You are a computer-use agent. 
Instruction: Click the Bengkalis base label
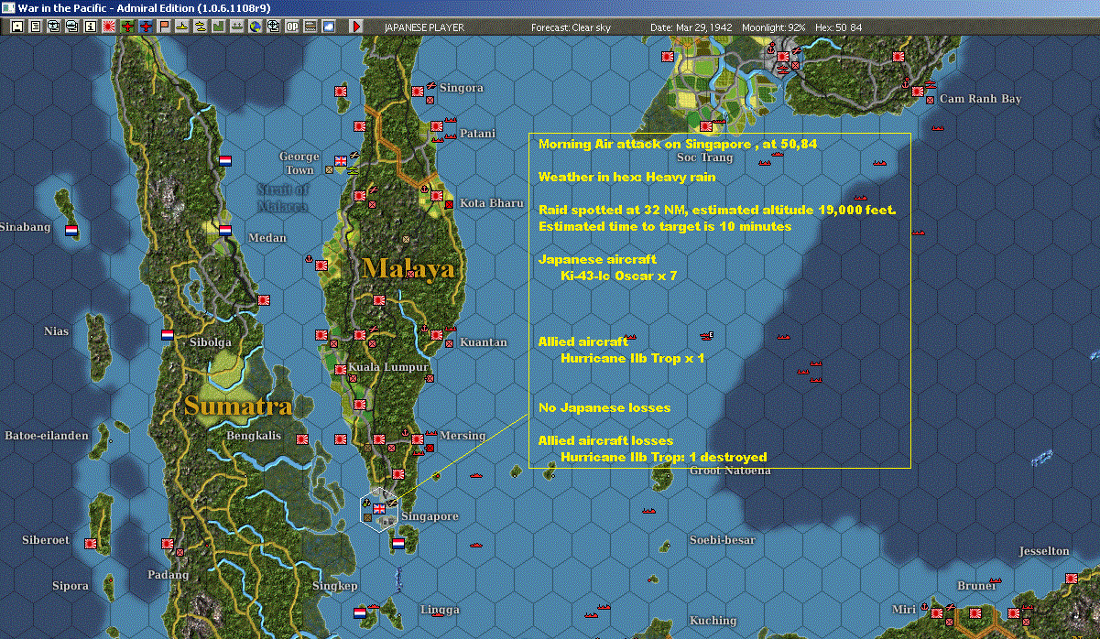254,436
